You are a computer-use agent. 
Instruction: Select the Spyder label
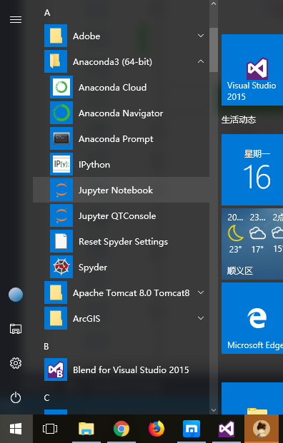[93, 268]
